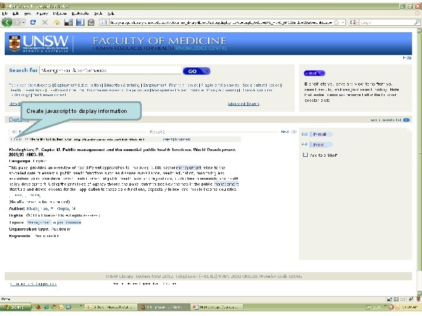This screenshot has height=316, width=422.
Task: Click the scrollbar up arrow
Action: 419,30
